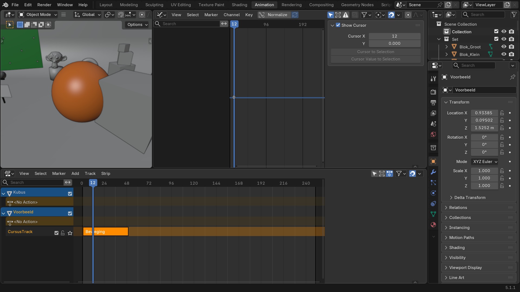The width and height of the screenshot is (520, 292).
Task: Open the Tool properties tab icon
Action: point(433,79)
